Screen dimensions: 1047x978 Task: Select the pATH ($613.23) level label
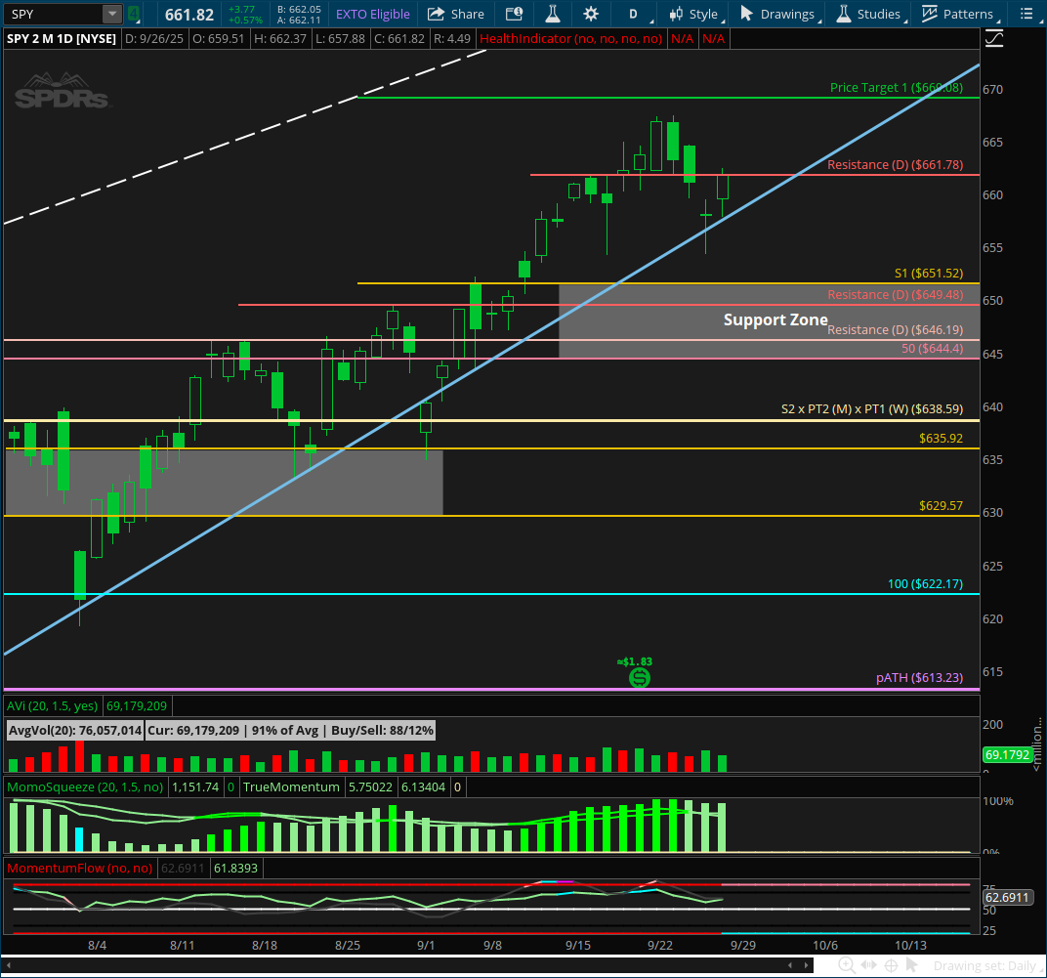pos(919,677)
